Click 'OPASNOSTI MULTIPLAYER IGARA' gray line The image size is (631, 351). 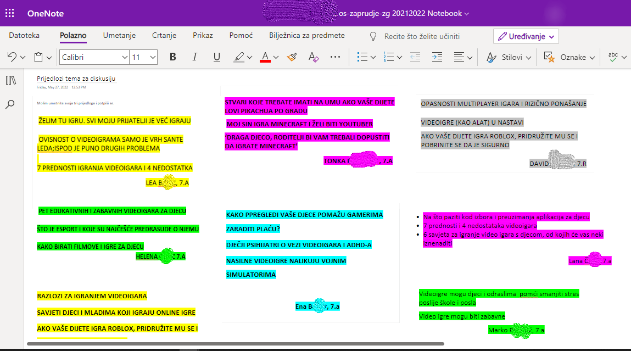(x=504, y=104)
